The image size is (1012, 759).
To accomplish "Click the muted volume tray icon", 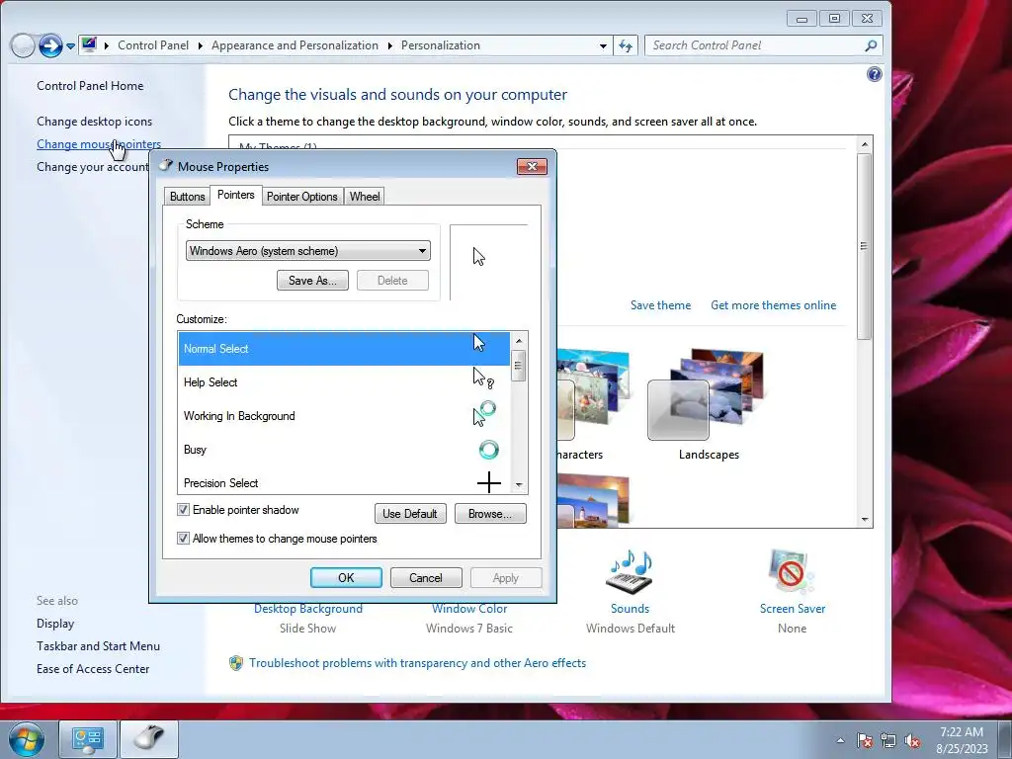I will [912, 740].
